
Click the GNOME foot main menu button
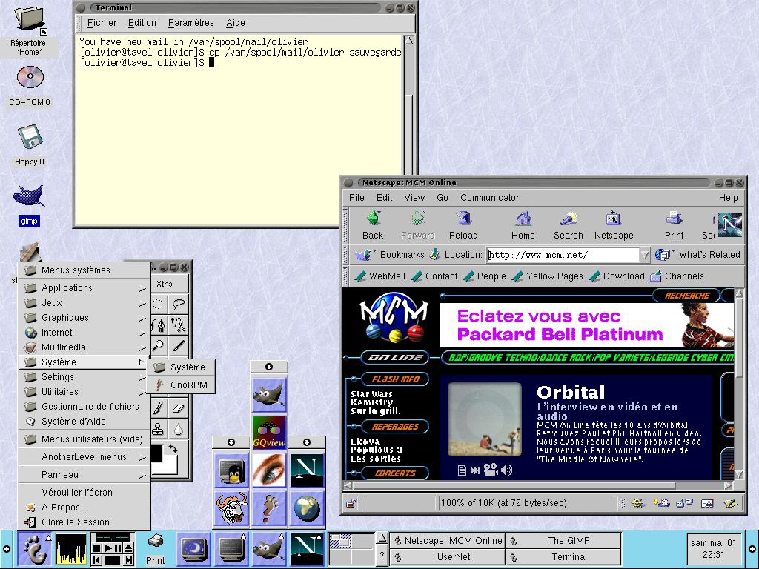point(34,549)
